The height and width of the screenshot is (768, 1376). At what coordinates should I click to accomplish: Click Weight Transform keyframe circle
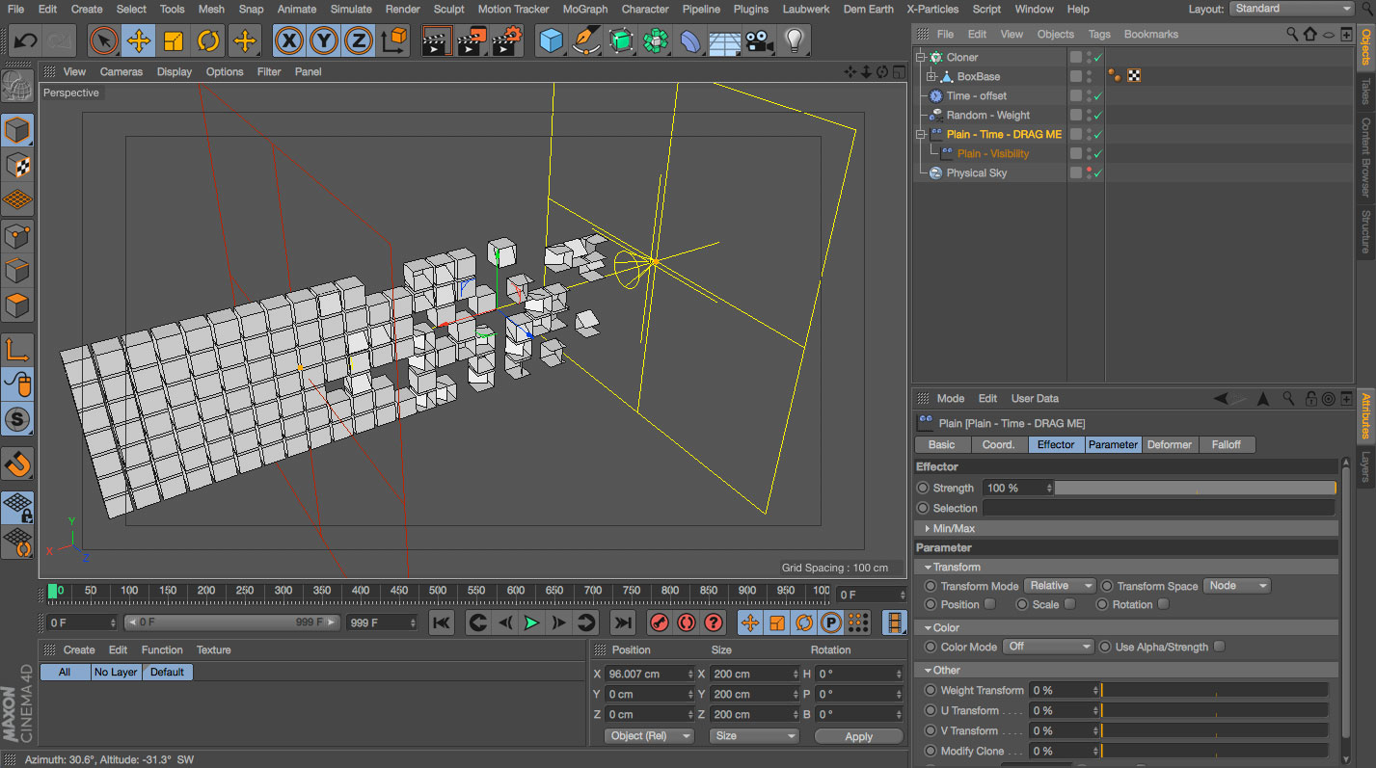[x=931, y=690]
